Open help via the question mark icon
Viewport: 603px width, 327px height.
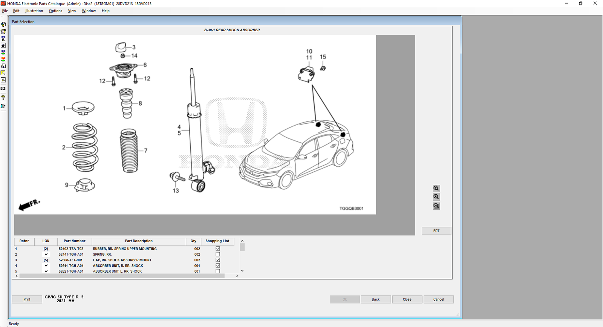[3, 97]
